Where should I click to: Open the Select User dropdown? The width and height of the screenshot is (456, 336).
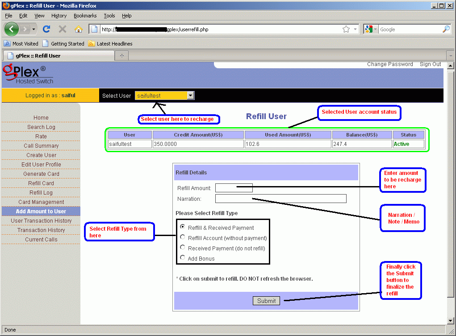[x=191, y=95]
